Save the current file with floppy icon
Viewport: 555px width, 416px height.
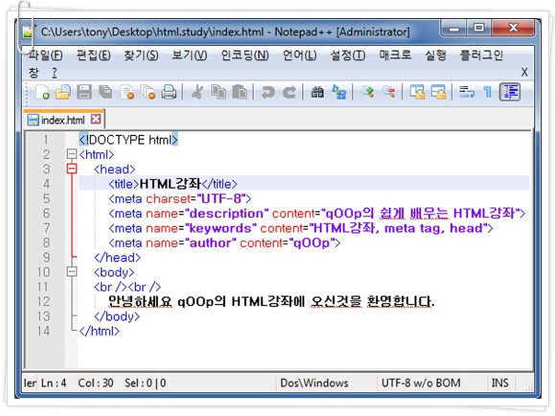84,92
